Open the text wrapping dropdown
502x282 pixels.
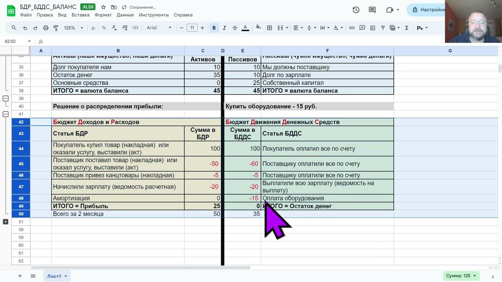click(324, 28)
